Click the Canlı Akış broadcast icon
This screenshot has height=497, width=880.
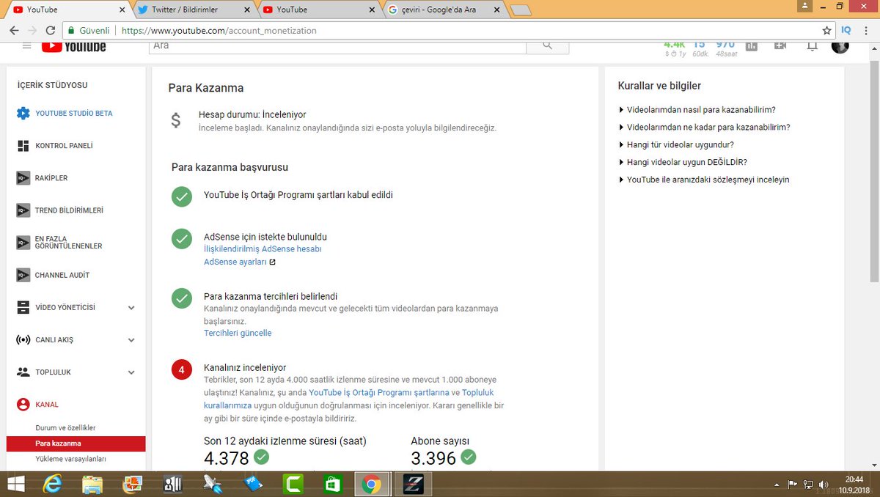(23, 340)
